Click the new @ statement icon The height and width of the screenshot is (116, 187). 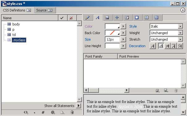coord(53,112)
